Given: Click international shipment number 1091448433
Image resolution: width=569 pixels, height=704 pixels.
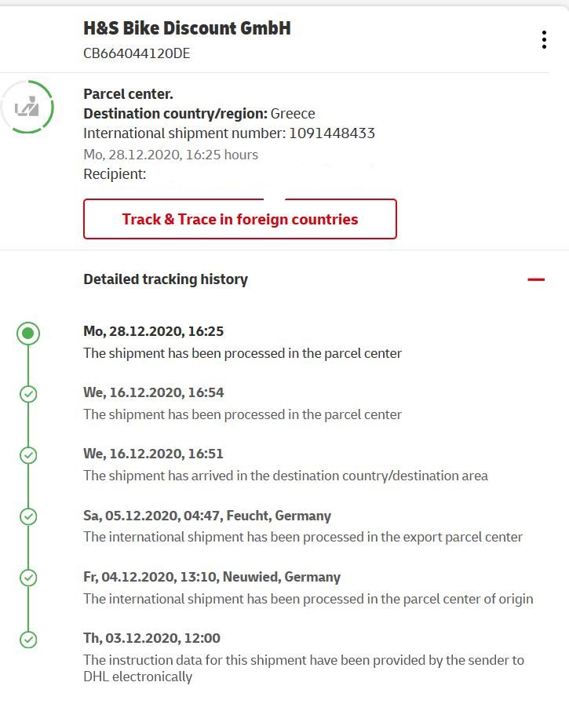Looking at the screenshot, I should (332, 133).
